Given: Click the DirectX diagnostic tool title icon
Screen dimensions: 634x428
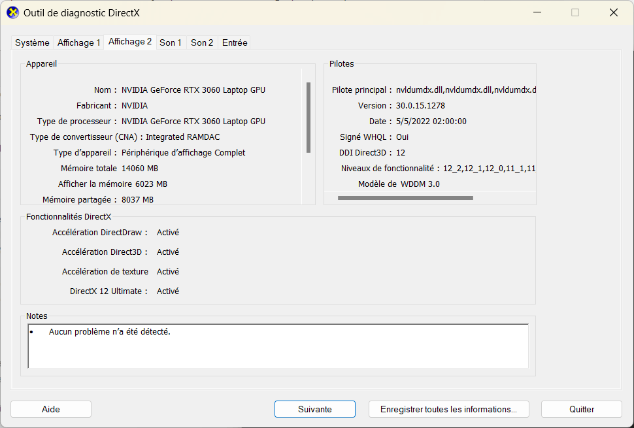Looking at the screenshot, I should tap(13, 13).
